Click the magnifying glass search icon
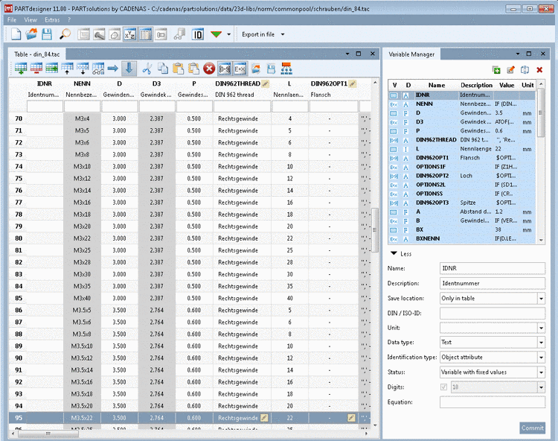Image resolution: width=558 pixels, height=441 pixels. pyautogui.click(x=65, y=34)
